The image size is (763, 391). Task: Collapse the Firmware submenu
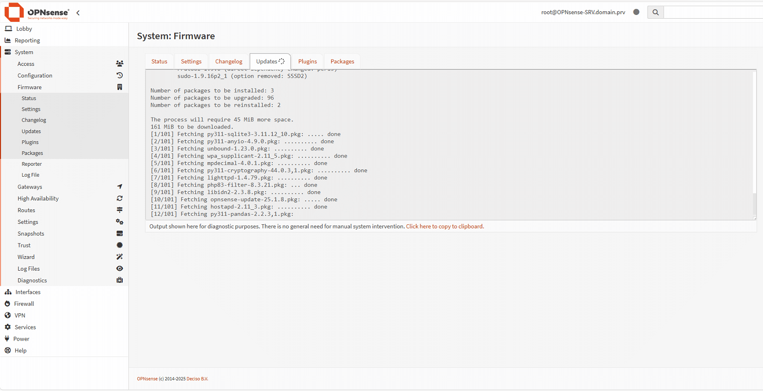[x=64, y=87]
